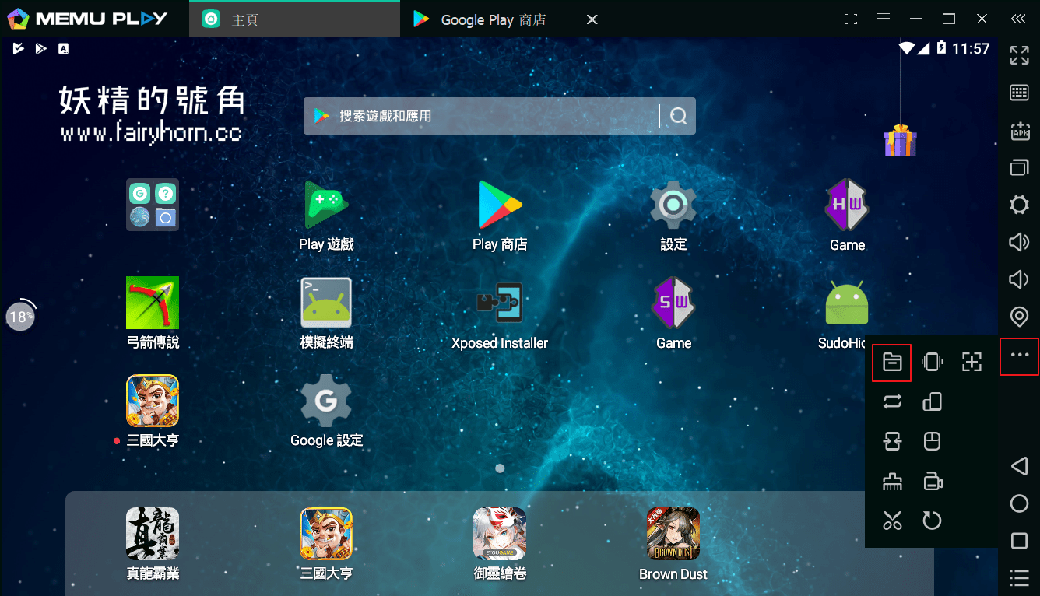The height and width of the screenshot is (596, 1040).
Task: Click the three-dots more tools button
Action: point(1019,356)
